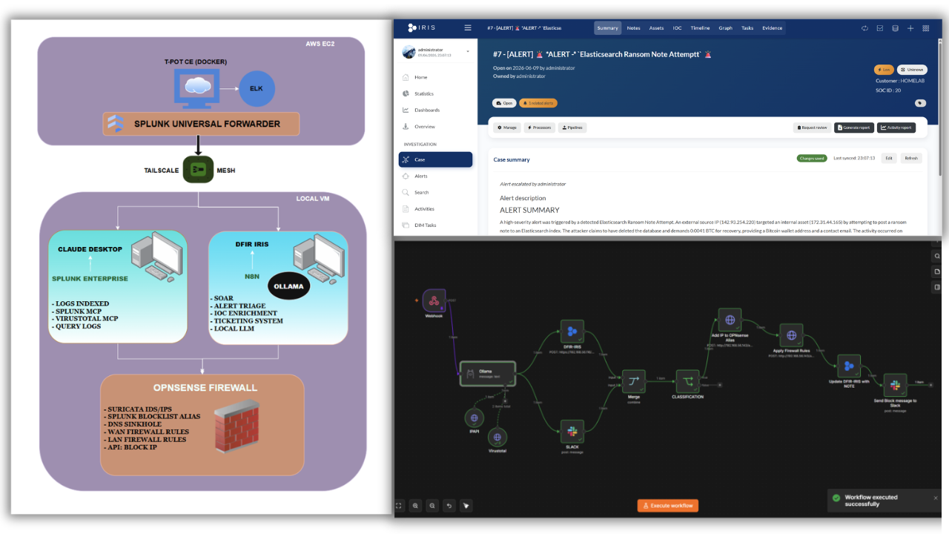
Task: Click the Unknown classification badge
Action: [912, 69]
